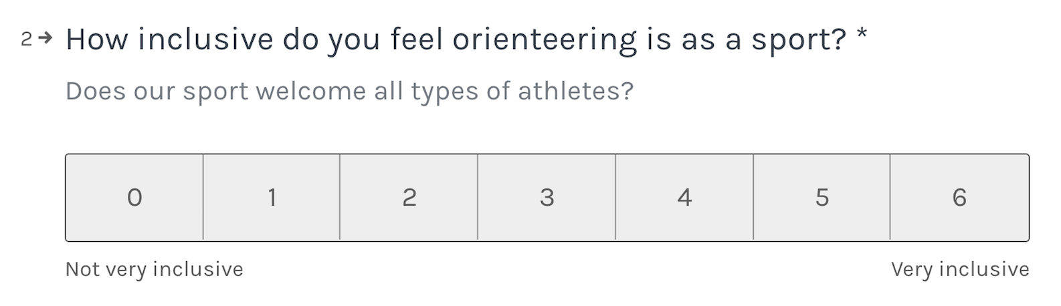Click the "Does our sport welcome" description
1061x306 pixels.
349,91
